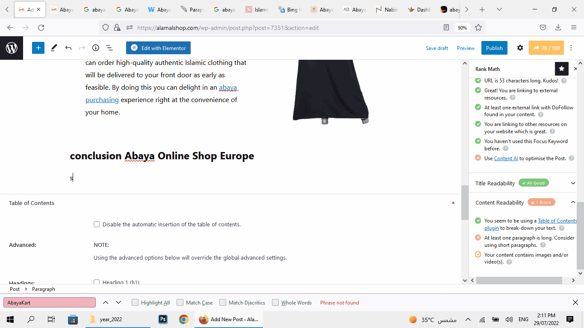Screen dimensions: 584x328
Task: Enable Highlight All in find bar
Action: click(135, 302)
